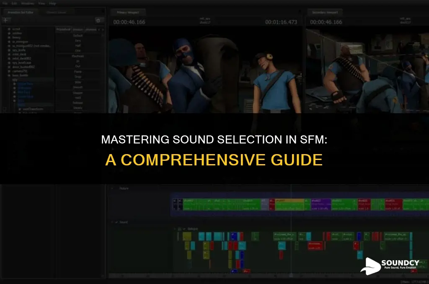Expand the beer_bottle animation set

(x=9, y=75)
